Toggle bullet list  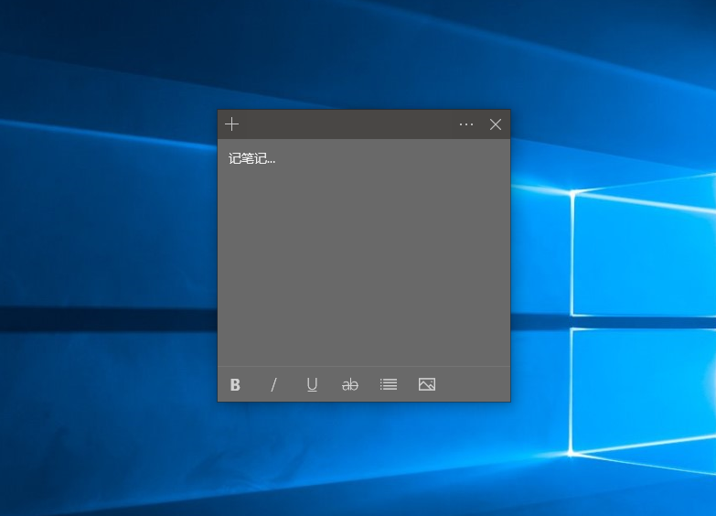[x=389, y=385]
